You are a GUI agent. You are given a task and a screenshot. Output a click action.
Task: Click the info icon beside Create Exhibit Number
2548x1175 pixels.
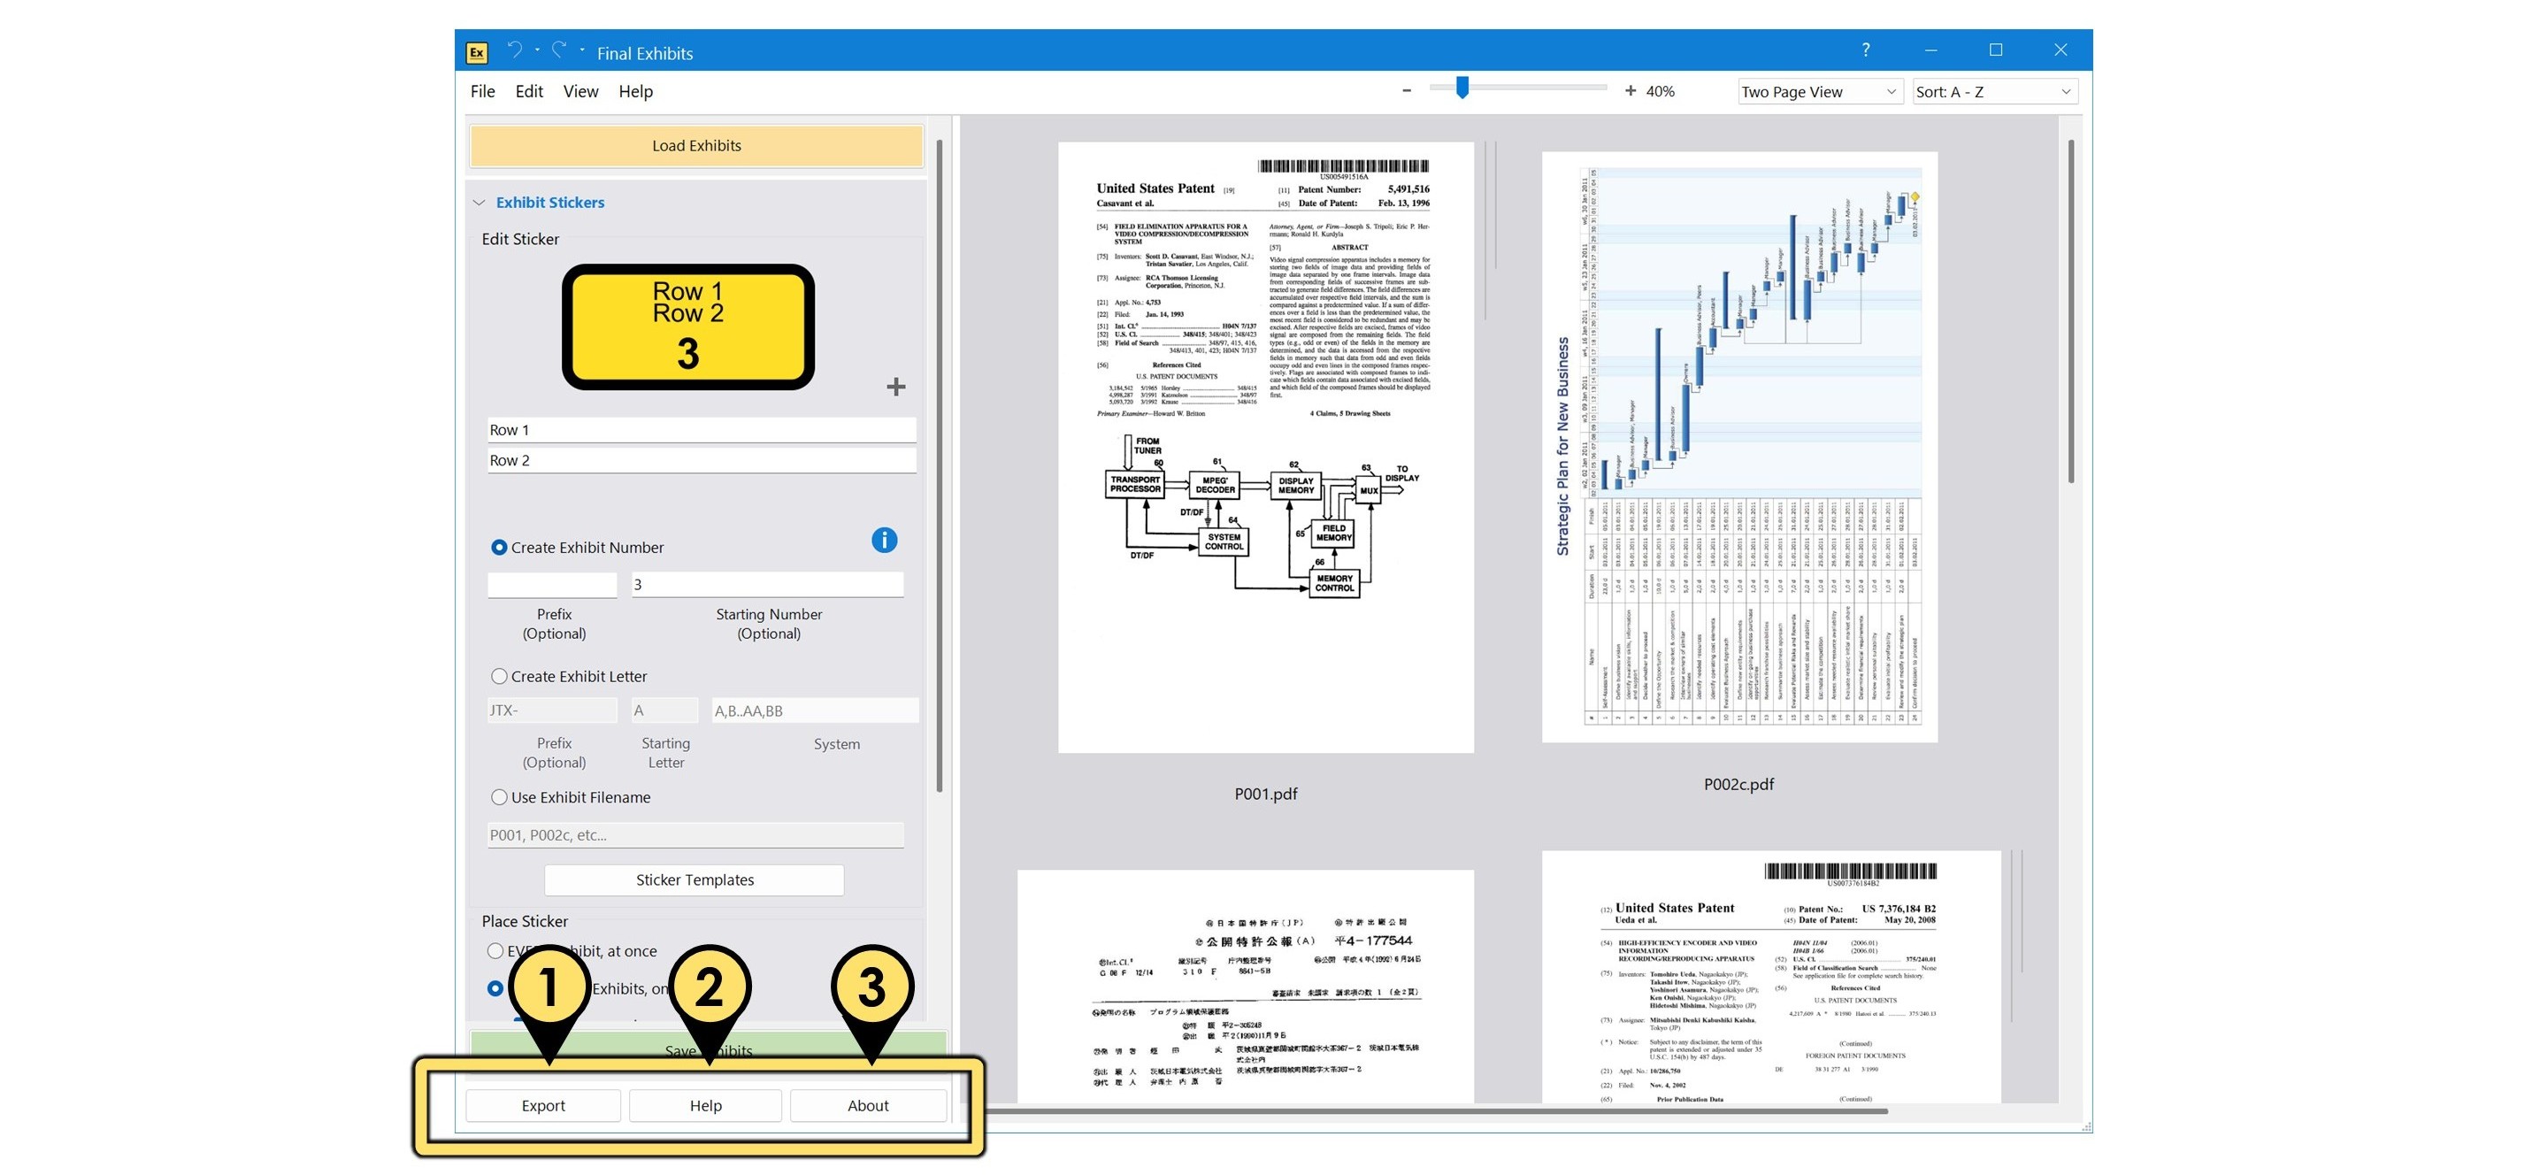883,540
